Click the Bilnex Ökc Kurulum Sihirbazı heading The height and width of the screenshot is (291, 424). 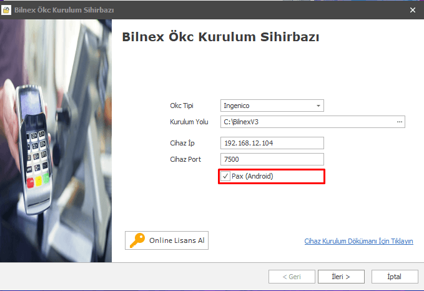click(220, 37)
